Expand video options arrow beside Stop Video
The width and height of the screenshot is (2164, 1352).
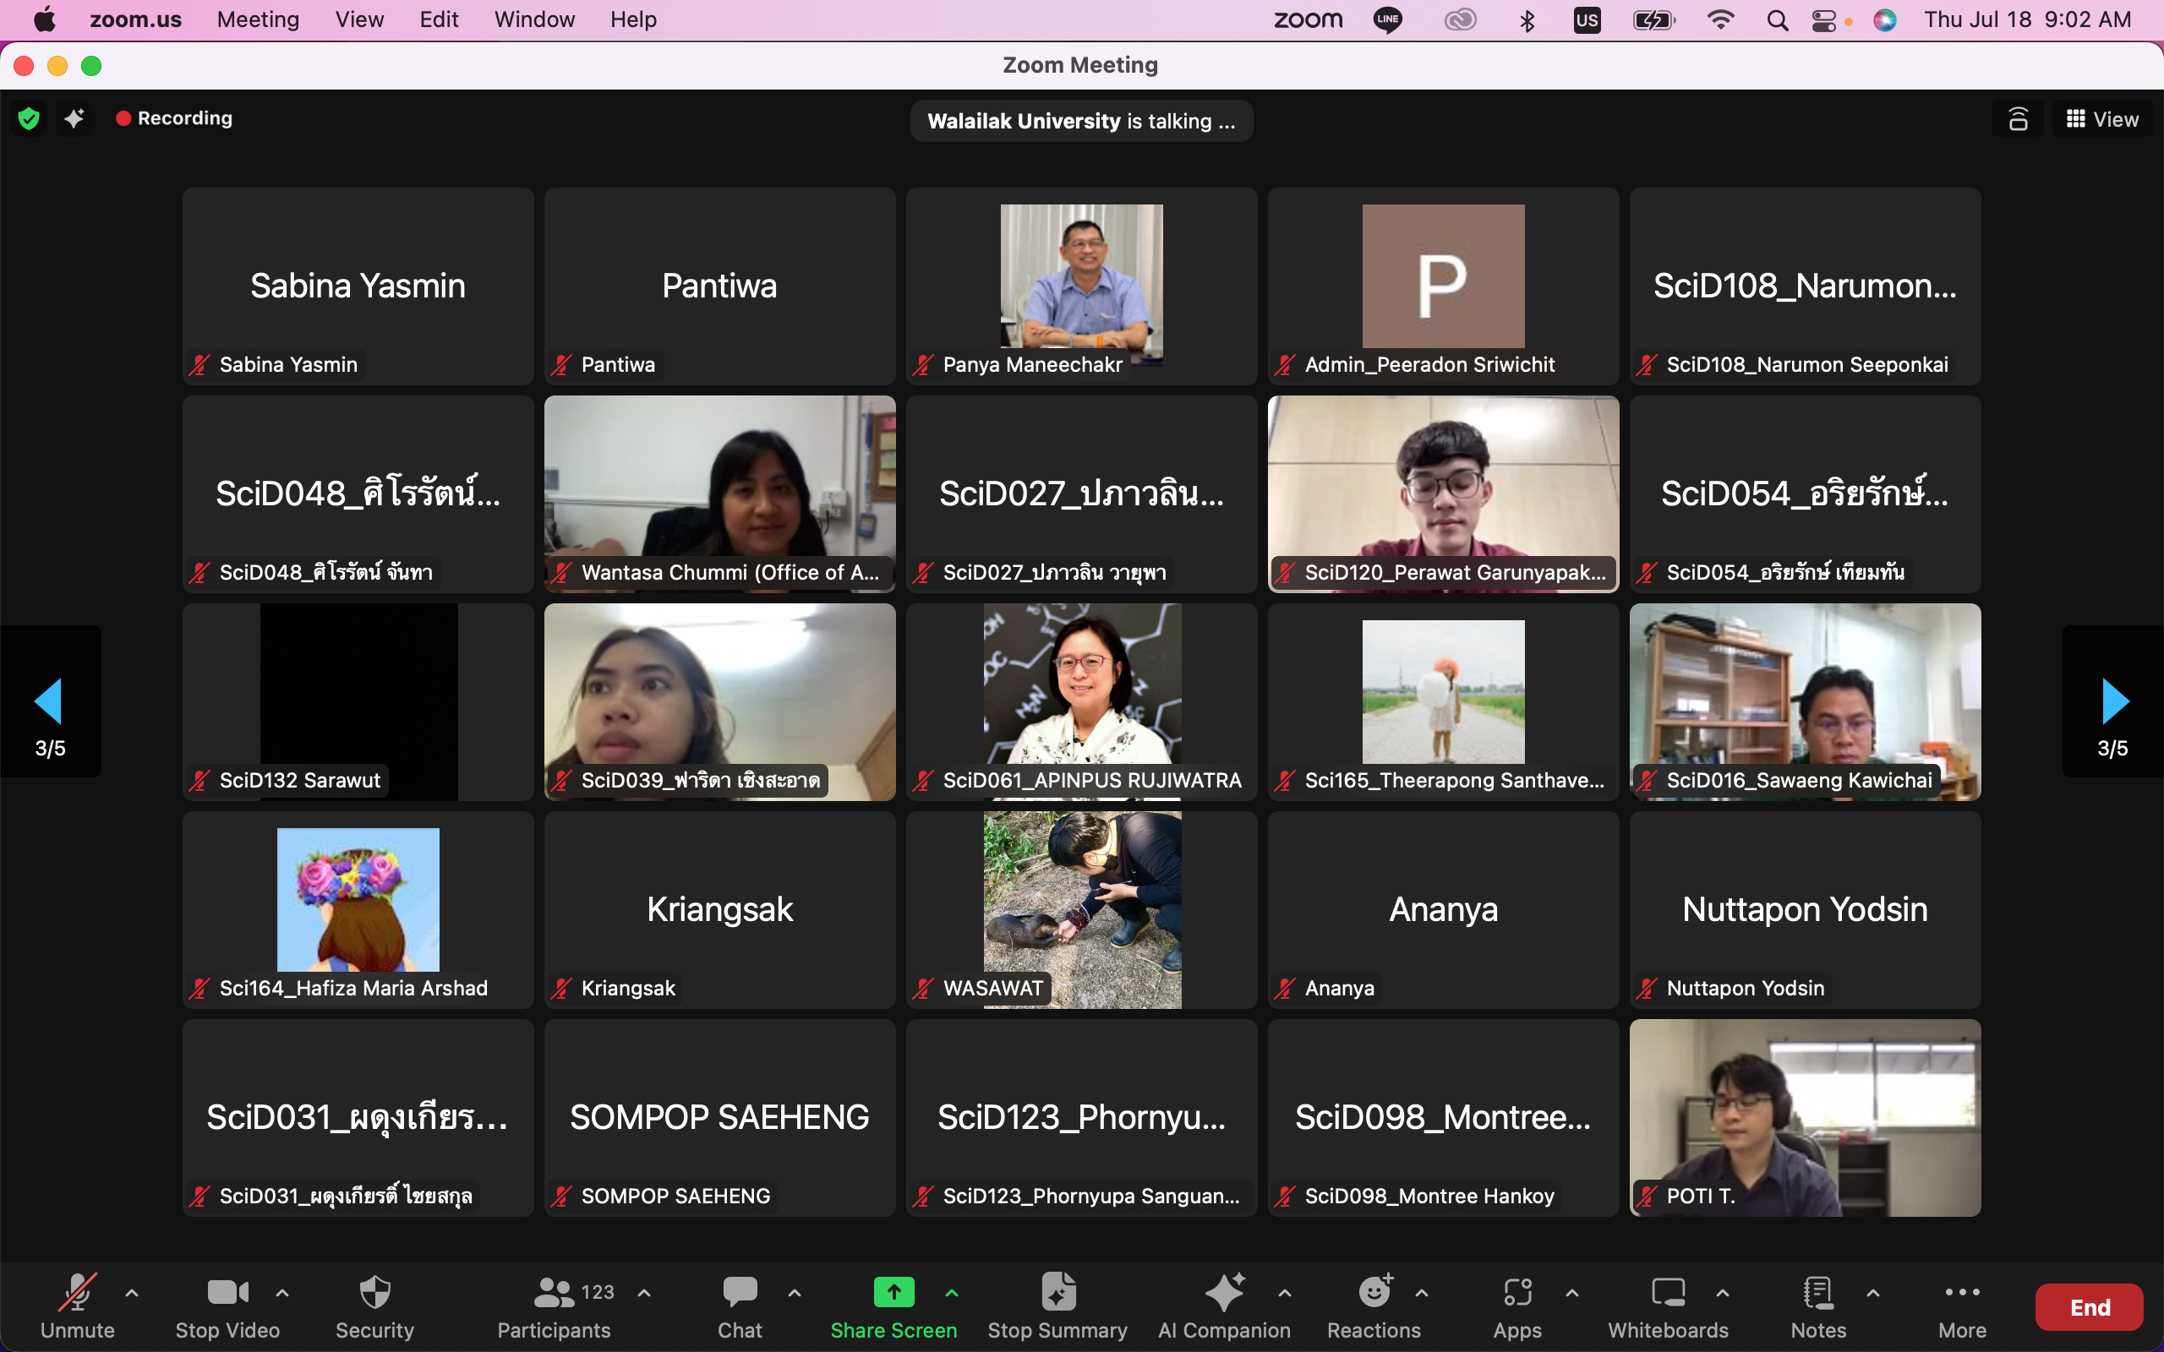click(x=282, y=1293)
